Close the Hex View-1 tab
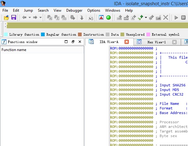Viewport: 188px width, 146px height. (x=174, y=42)
